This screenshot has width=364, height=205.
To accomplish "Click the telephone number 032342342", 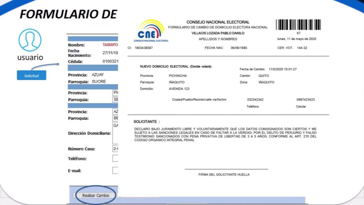I will [x=255, y=100].
